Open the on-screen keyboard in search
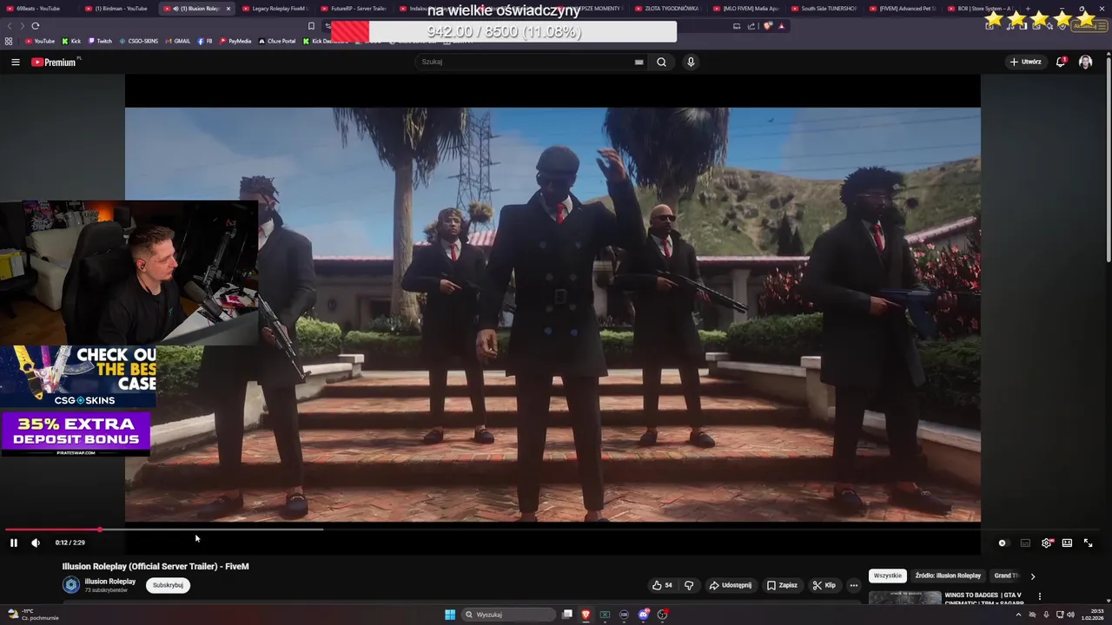 pyautogui.click(x=639, y=62)
